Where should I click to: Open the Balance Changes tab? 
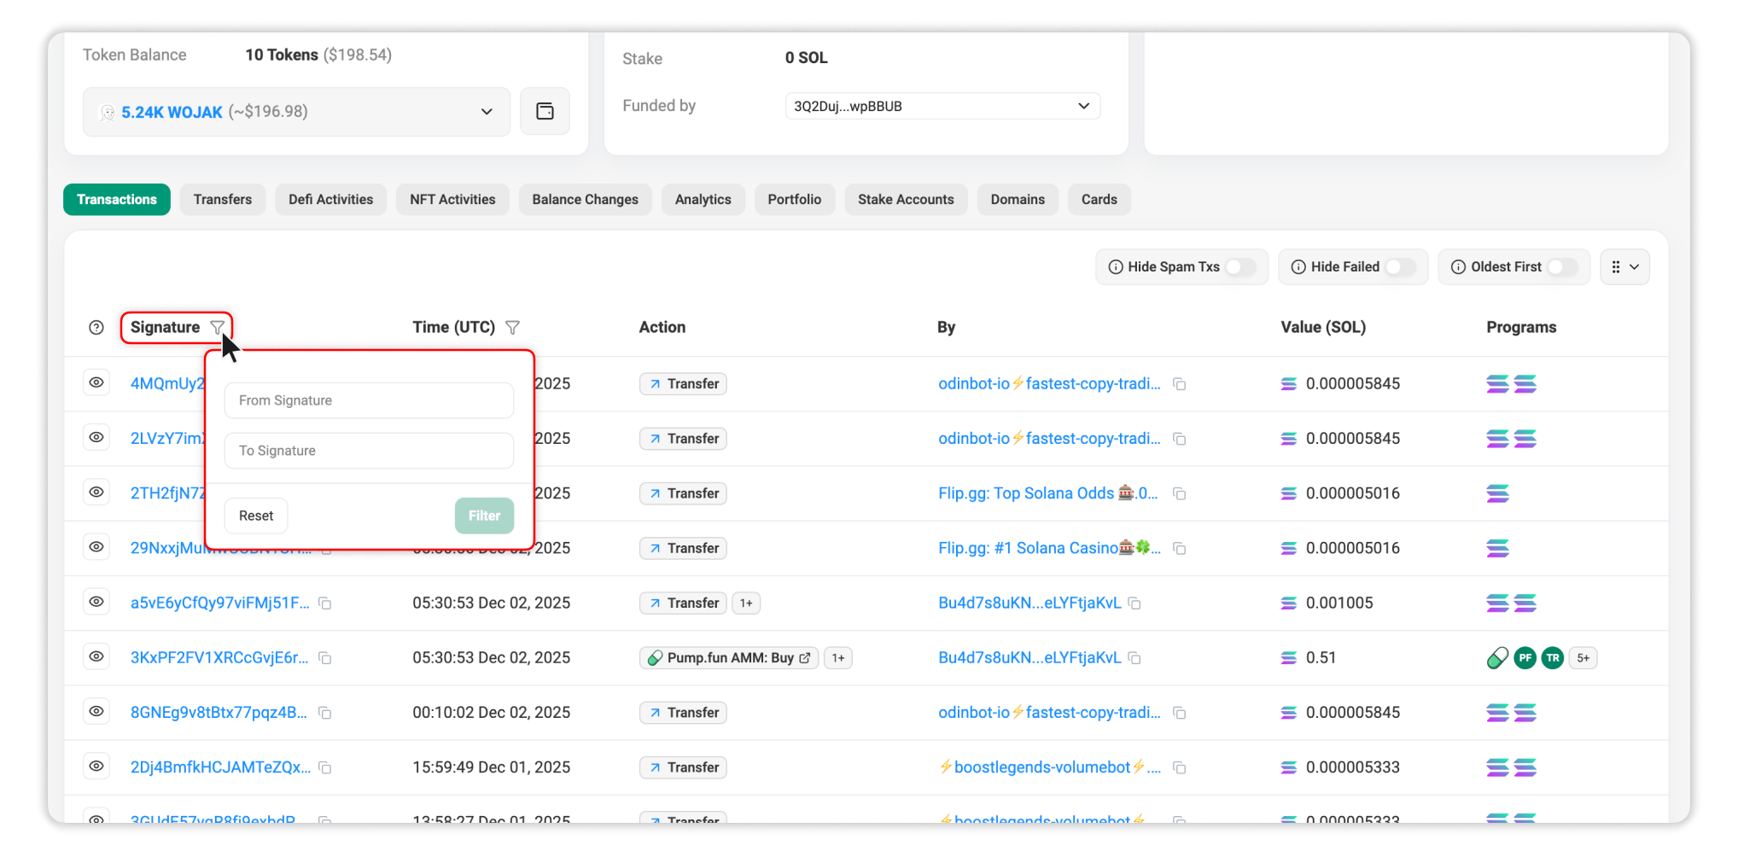pos(585,200)
